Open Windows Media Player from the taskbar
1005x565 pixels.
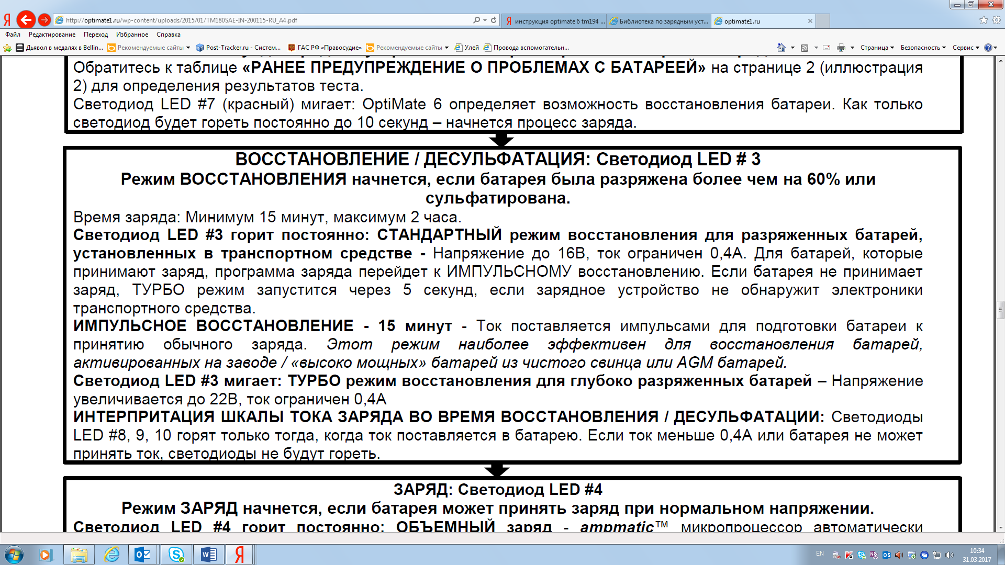coord(46,555)
